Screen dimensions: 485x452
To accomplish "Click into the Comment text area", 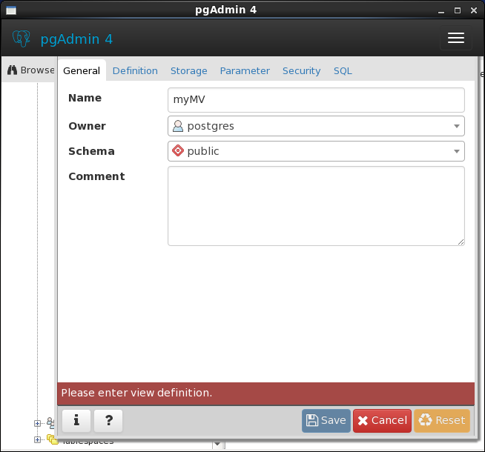I will click(x=316, y=206).
